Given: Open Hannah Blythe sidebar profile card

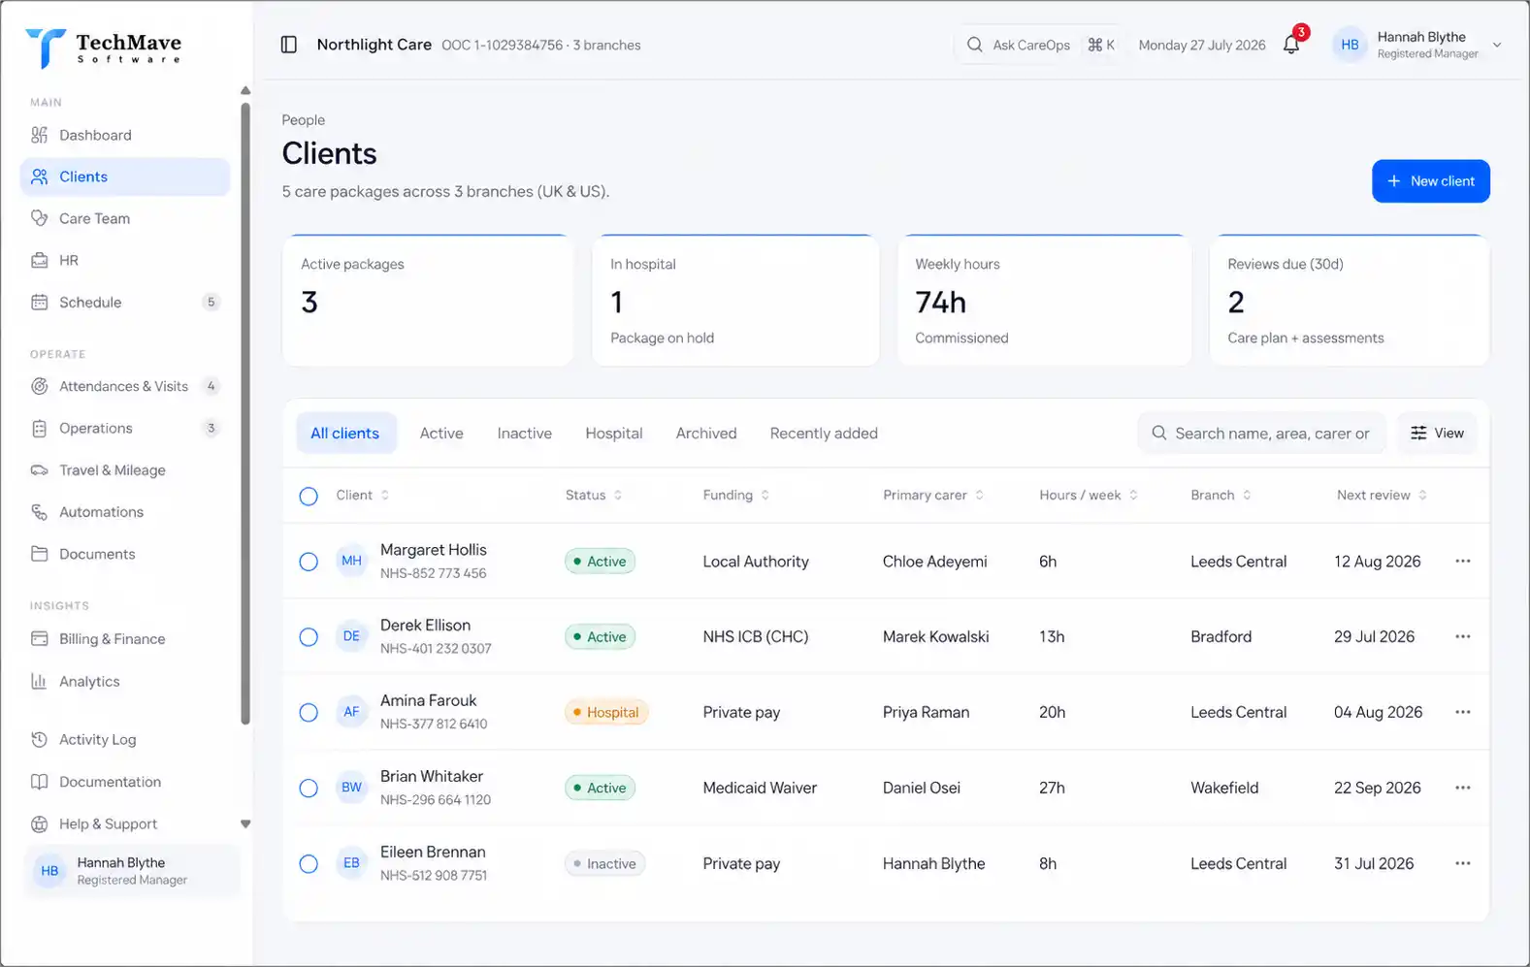Looking at the screenshot, I should (132, 871).
